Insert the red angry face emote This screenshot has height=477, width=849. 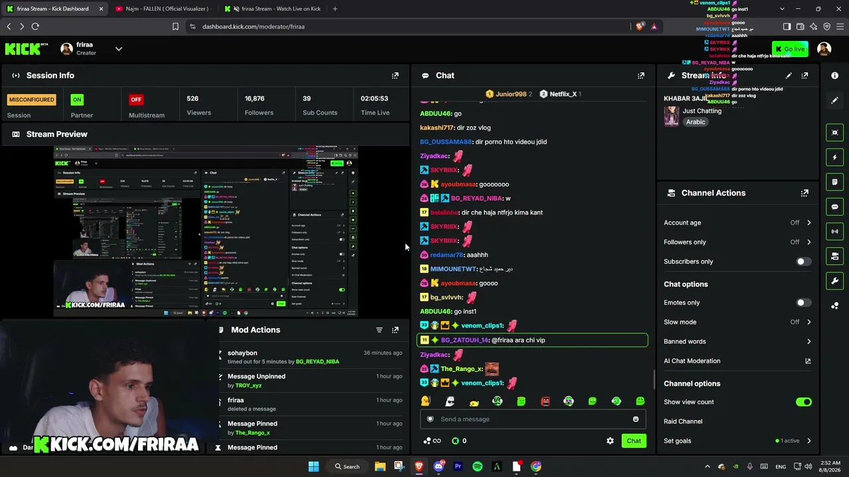point(545,401)
